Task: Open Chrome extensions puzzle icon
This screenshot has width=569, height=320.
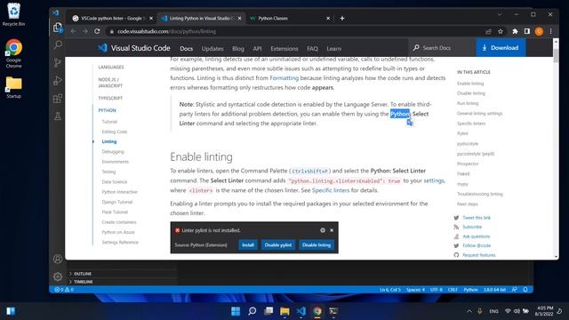Action: click(x=515, y=32)
